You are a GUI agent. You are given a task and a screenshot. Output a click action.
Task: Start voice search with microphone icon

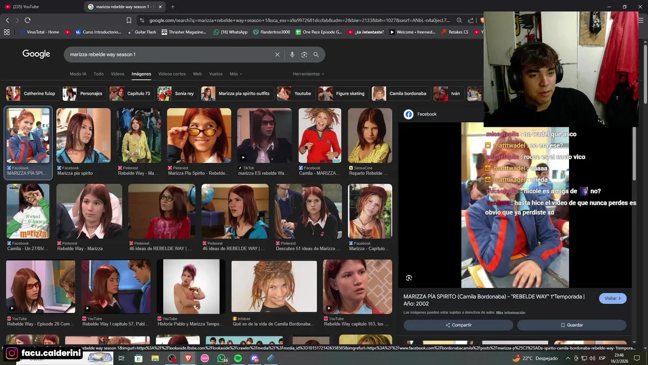[292, 54]
